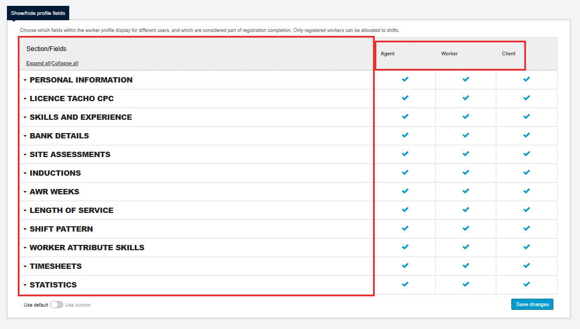Viewport: 580px width, 329px height.
Task: Expand the Worker Attribute Skills section
Action: coord(24,247)
